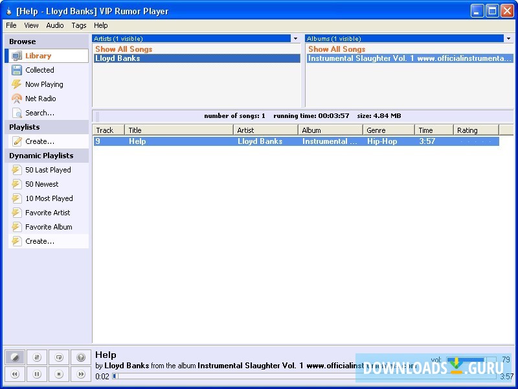Screen dimensions: 518x389
Task: Sort songs by Track column header
Action: [x=109, y=130]
